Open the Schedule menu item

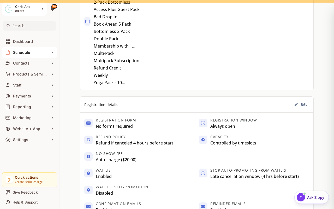click(x=29, y=53)
